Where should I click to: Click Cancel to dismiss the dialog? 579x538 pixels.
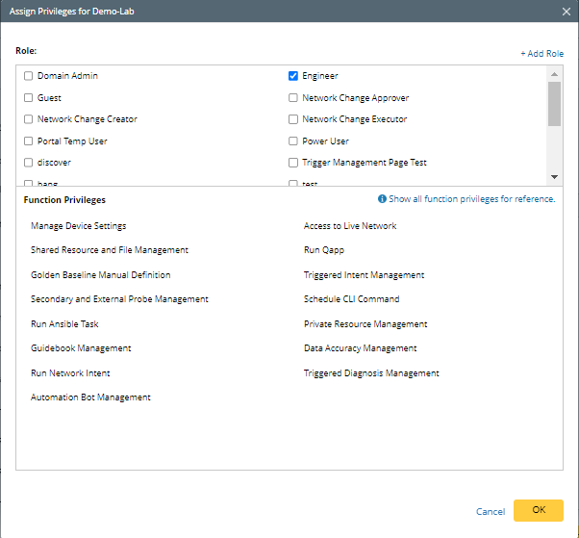(491, 511)
